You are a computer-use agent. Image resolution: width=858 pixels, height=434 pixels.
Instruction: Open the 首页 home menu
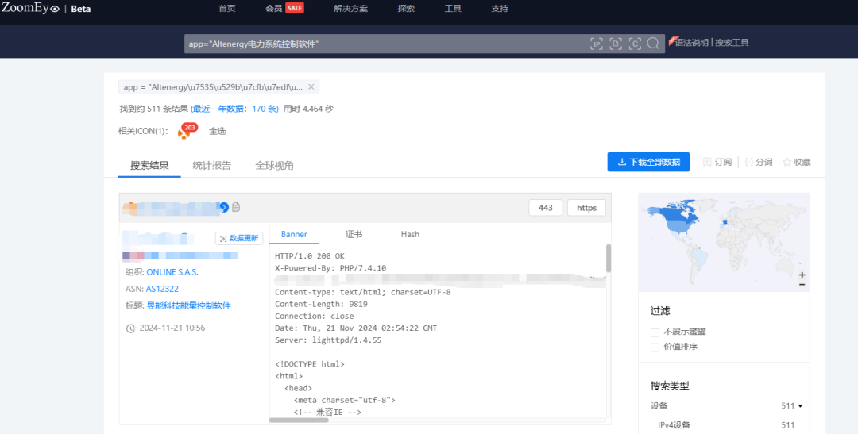pyautogui.click(x=227, y=8)
